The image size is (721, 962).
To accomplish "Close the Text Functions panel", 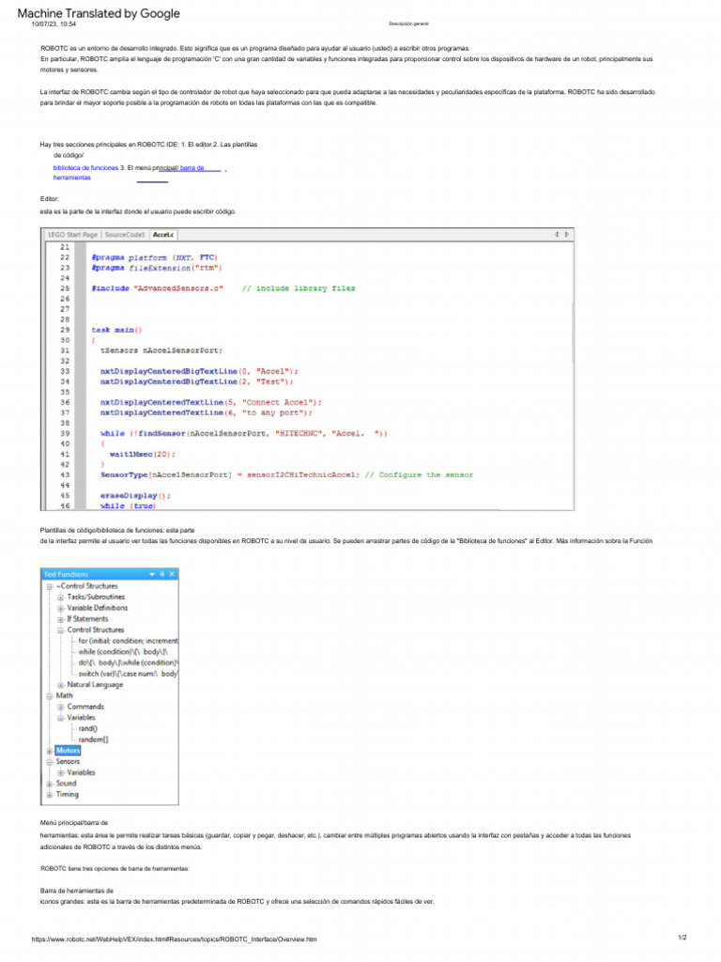I will tap(172, 574).
